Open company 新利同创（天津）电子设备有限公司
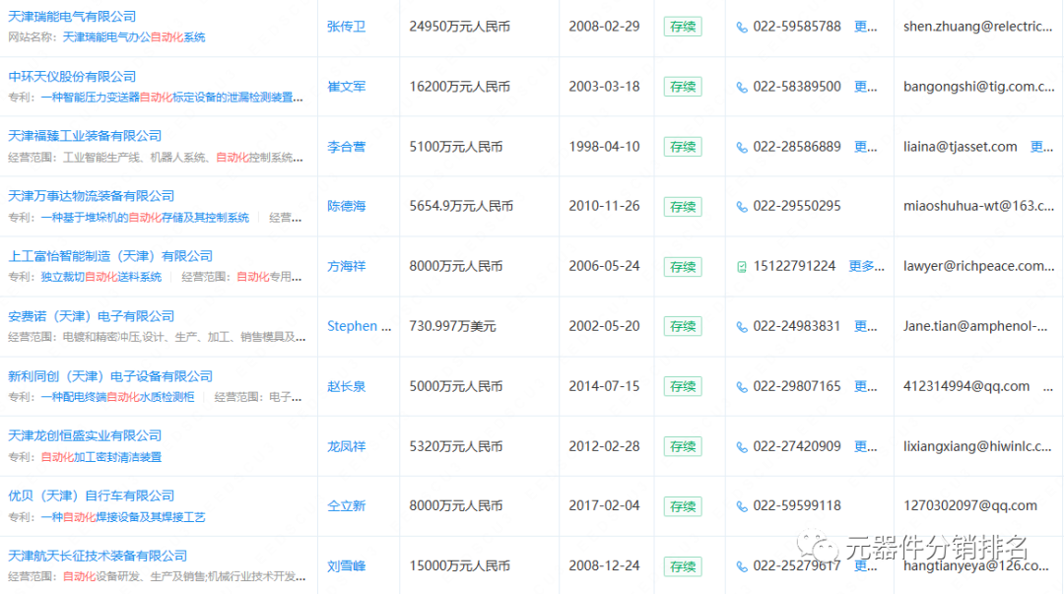The image size is (1064, 594). 110,376
